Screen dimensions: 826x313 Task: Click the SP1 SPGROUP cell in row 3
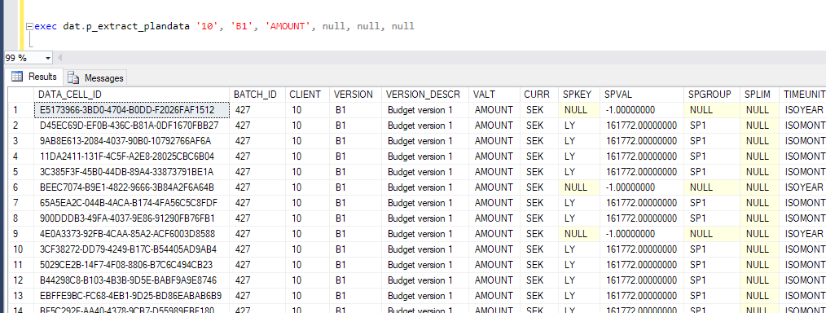[x=712, y=141]
